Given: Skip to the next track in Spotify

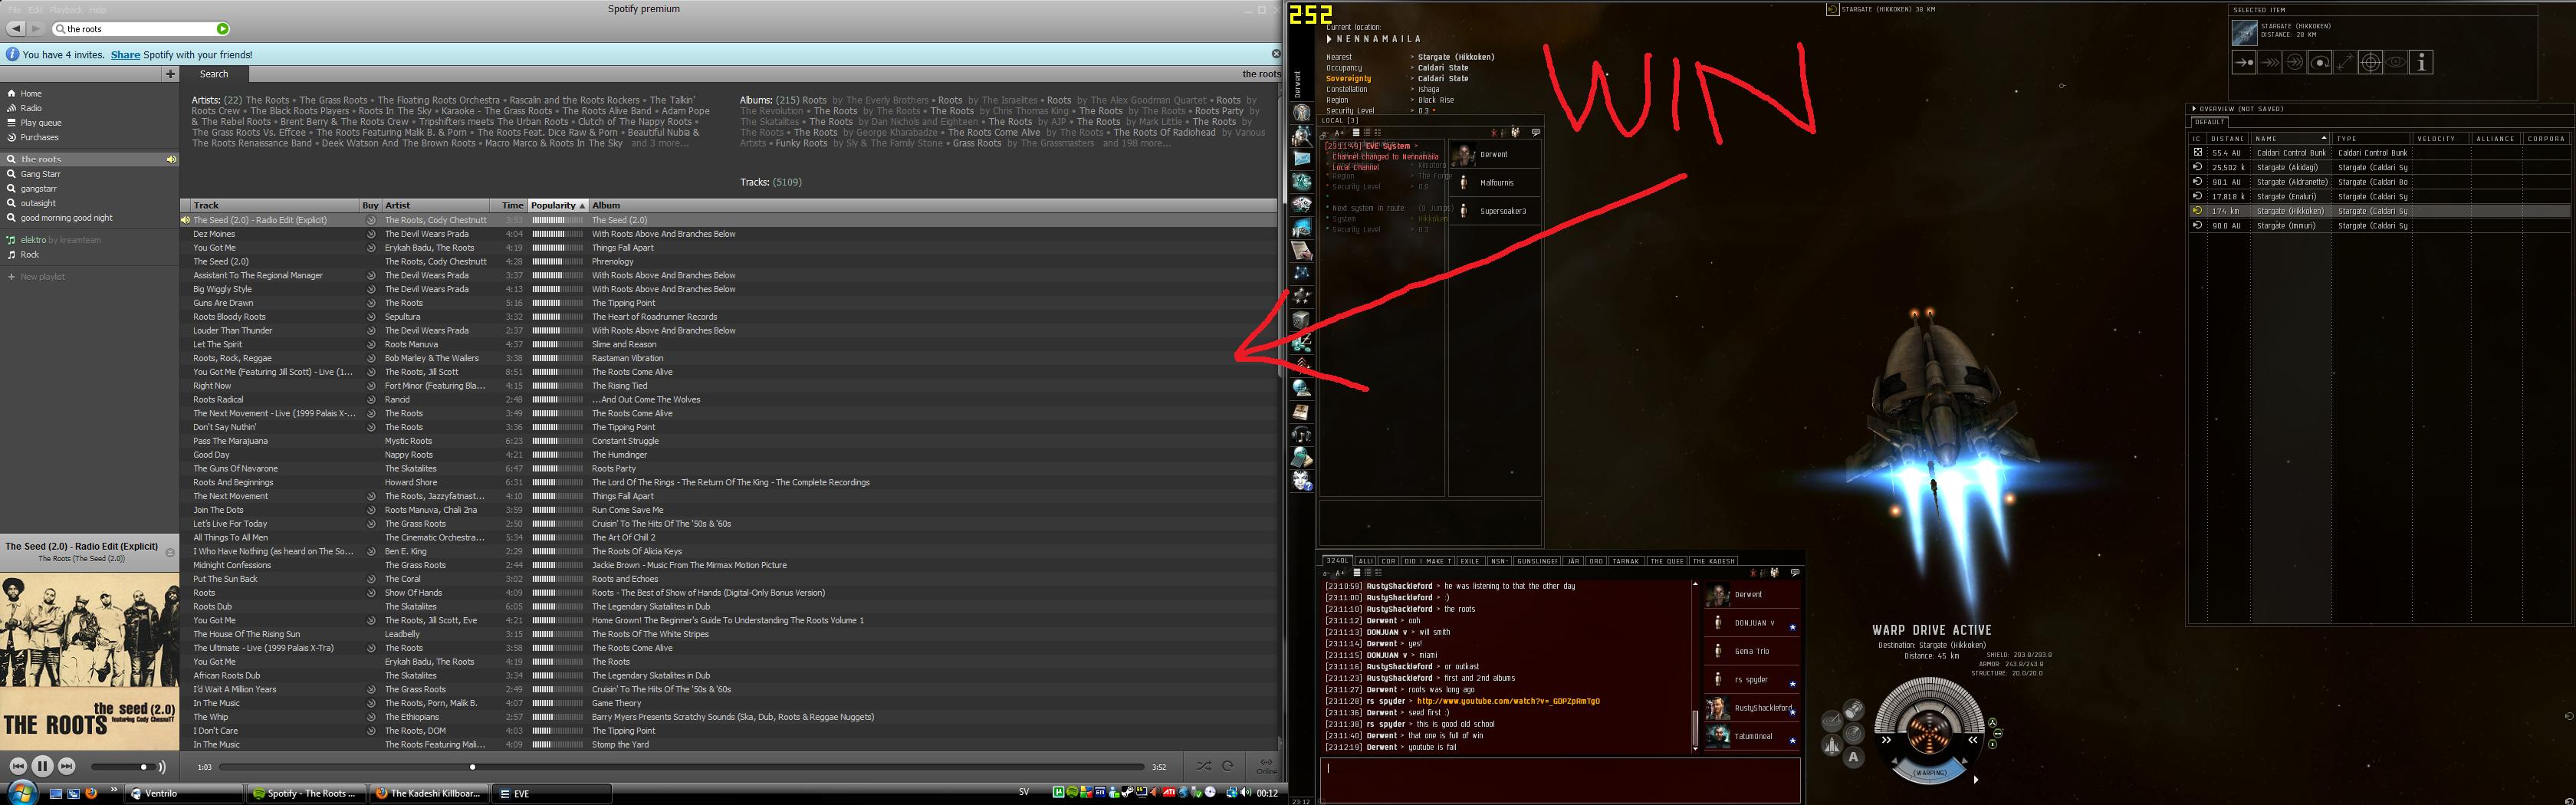Looking at the screenshot, I should click(67, 766).
